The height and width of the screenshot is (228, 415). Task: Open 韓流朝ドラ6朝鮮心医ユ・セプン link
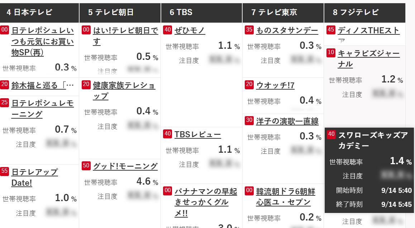coord(285,197)
